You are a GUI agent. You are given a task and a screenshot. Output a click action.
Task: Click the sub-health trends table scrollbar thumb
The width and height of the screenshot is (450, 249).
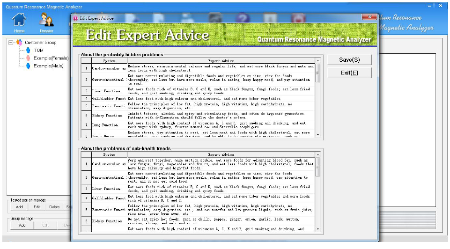click(x=317, y=167)
